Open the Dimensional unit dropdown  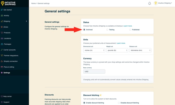tap(94, 50)
